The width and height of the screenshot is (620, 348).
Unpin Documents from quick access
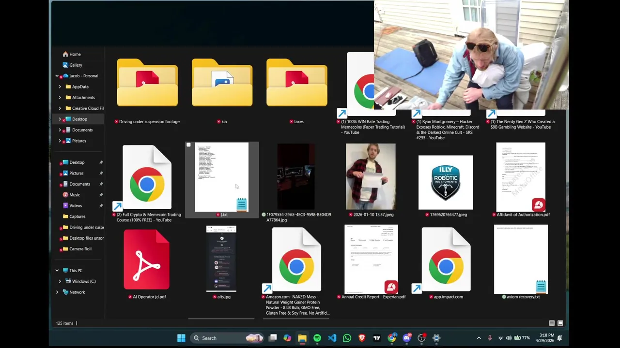101,184
